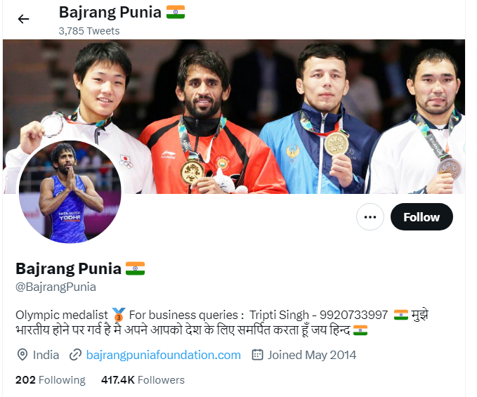Click the 3,785 Tweets count text
Image resolution: width=477 pixels, height=397 pixels.
click(x=89, y=31)
